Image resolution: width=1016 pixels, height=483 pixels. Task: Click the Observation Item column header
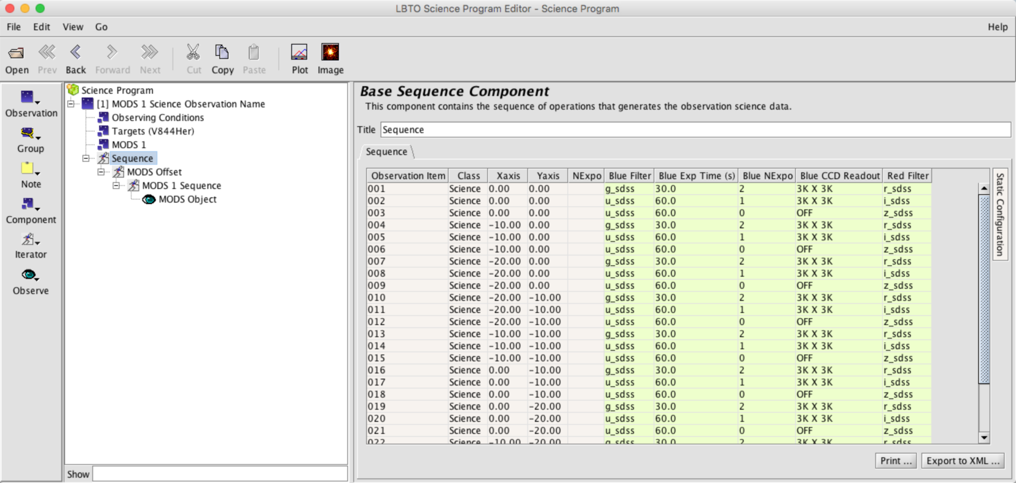[408, 176]
